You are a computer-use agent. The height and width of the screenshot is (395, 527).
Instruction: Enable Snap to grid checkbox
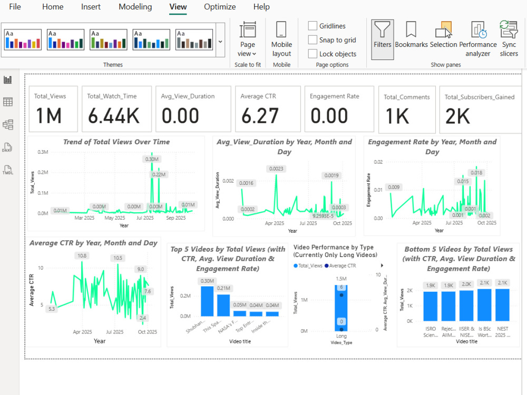313,39
